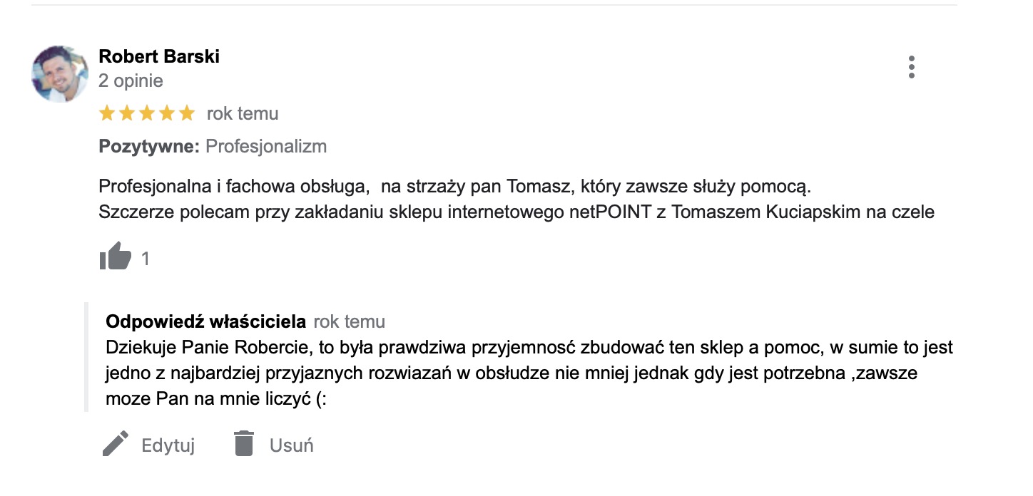Click the pencil icon to edit reply

click(116, 445)
